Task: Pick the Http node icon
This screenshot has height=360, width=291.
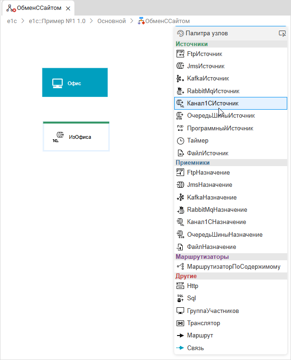Action: point(180,286)
